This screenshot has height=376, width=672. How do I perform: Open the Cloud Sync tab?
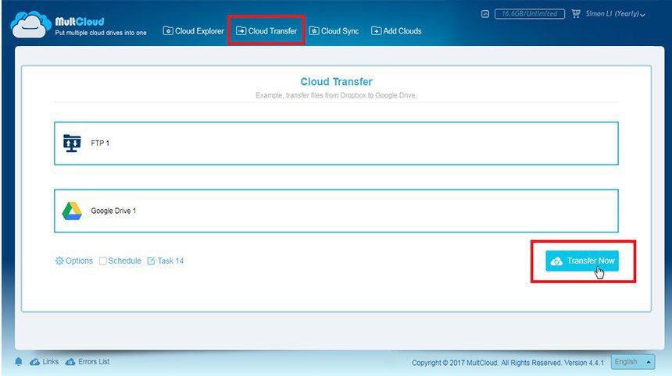coord(334,30)
